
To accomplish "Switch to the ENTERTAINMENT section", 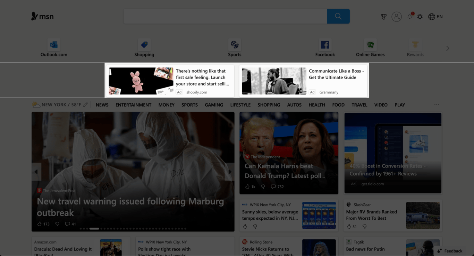I will click(x=133, y=104).
